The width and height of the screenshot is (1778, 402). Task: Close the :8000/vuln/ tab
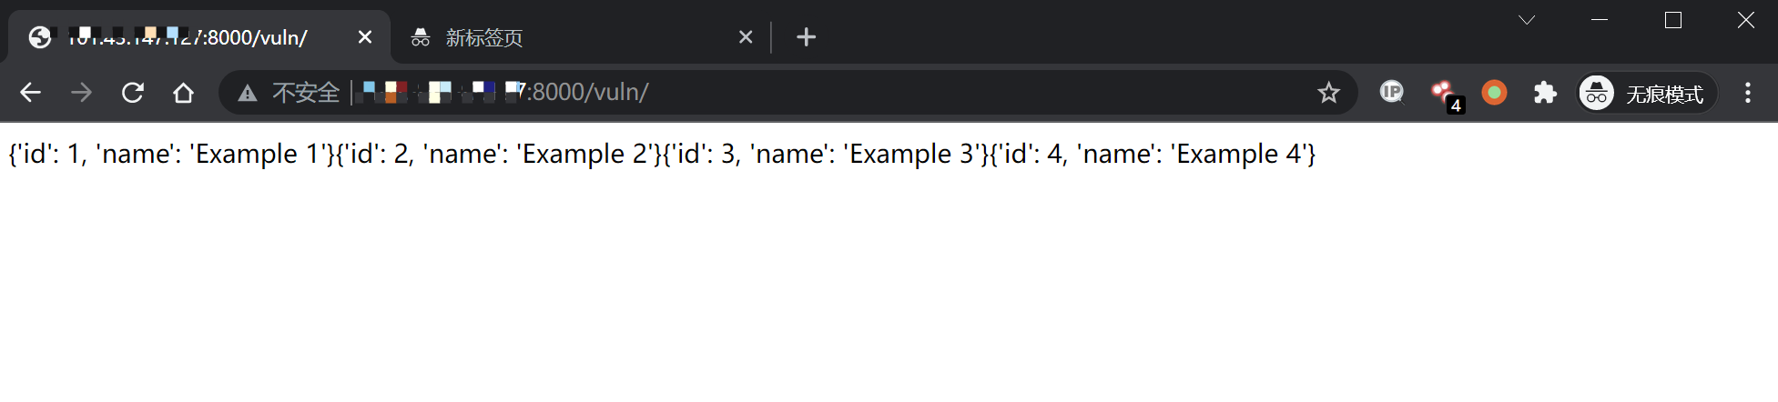point(365,37)
